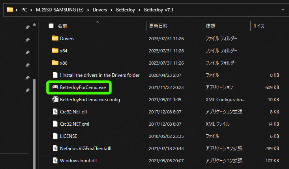Click the アプリケーション type cell
The image size is (289, 169).
pos(219,87)
